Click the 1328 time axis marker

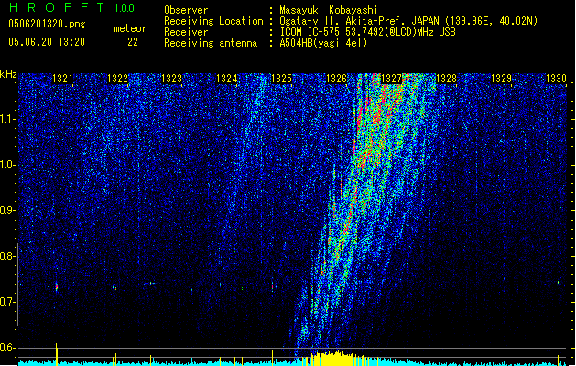tap(446, 79)
